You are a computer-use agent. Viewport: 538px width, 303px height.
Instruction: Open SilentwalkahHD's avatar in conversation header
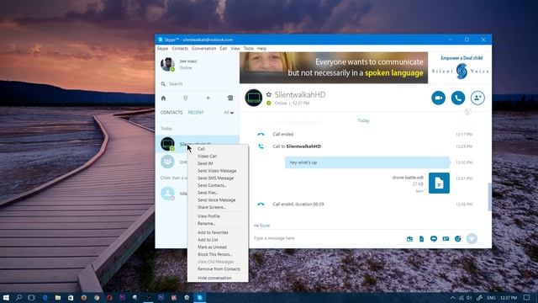click(x=254, y=98)
